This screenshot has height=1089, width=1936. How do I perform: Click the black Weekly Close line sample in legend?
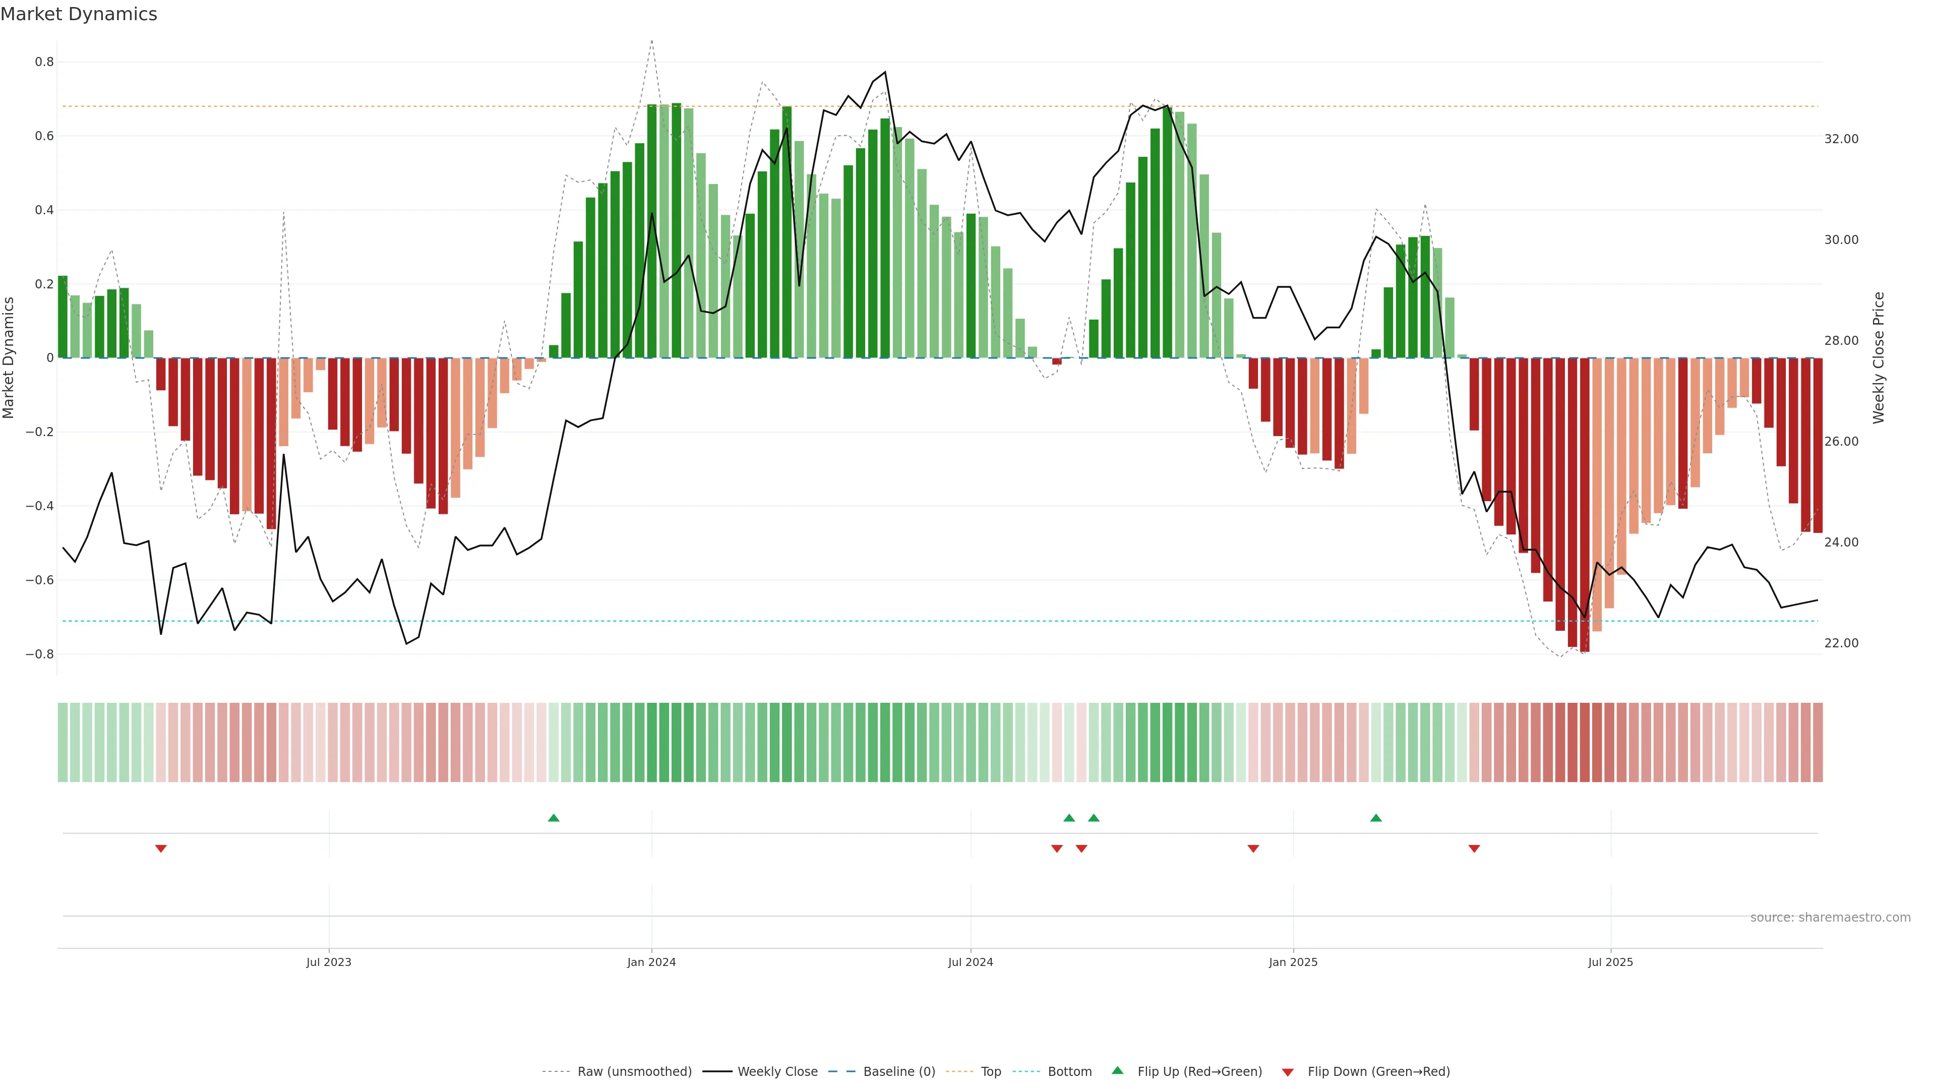coord(717,1072)
